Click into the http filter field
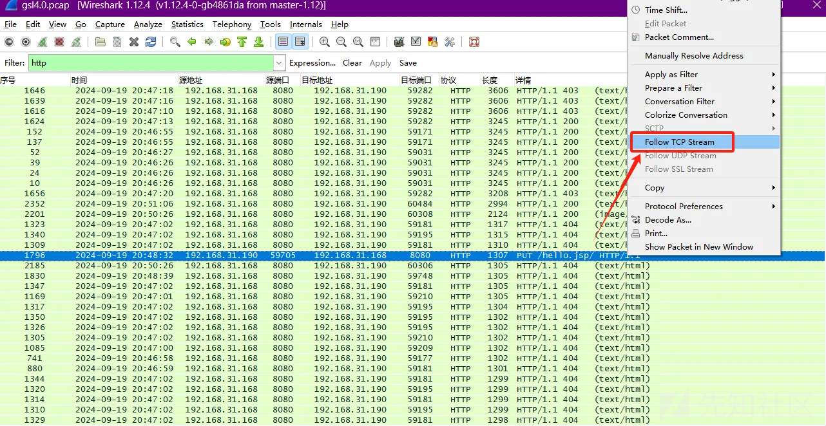Viewport: 826px width, 426px height. (x=151, y=63)
